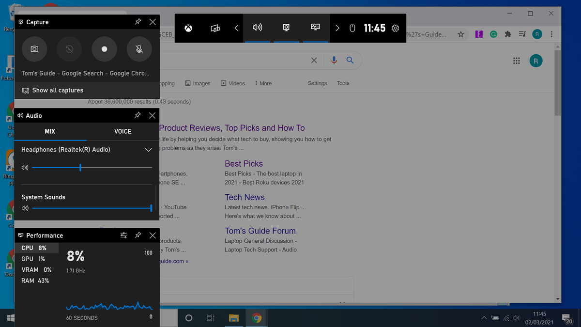Pin the Performance widget
Screen dimensions: 581x327
pos(138,235)
